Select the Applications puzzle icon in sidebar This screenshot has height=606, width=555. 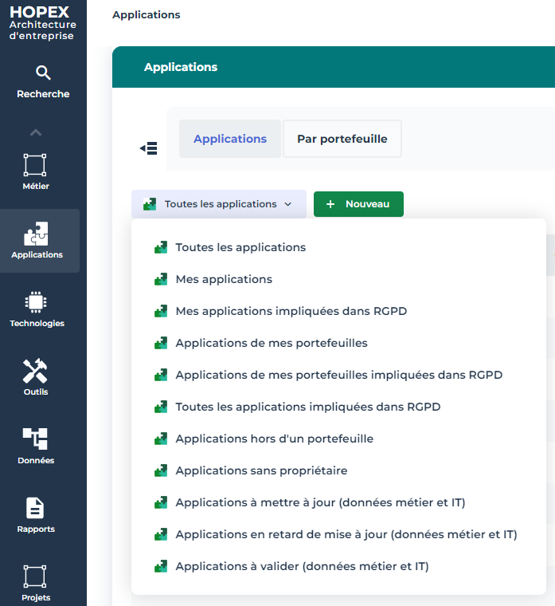coord(36,234)
